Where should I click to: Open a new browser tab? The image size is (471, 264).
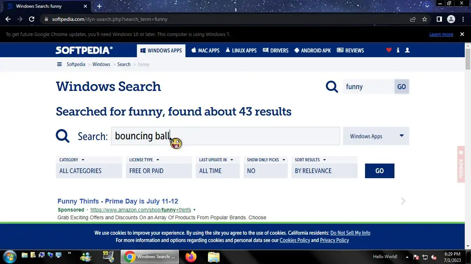pyautogui.click(x=99, y=6)
